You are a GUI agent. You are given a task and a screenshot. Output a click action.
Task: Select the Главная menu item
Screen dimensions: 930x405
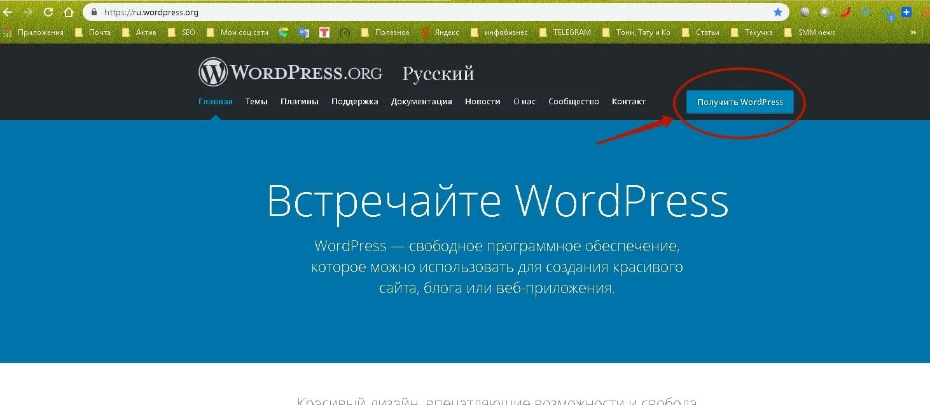click(216, 102)
